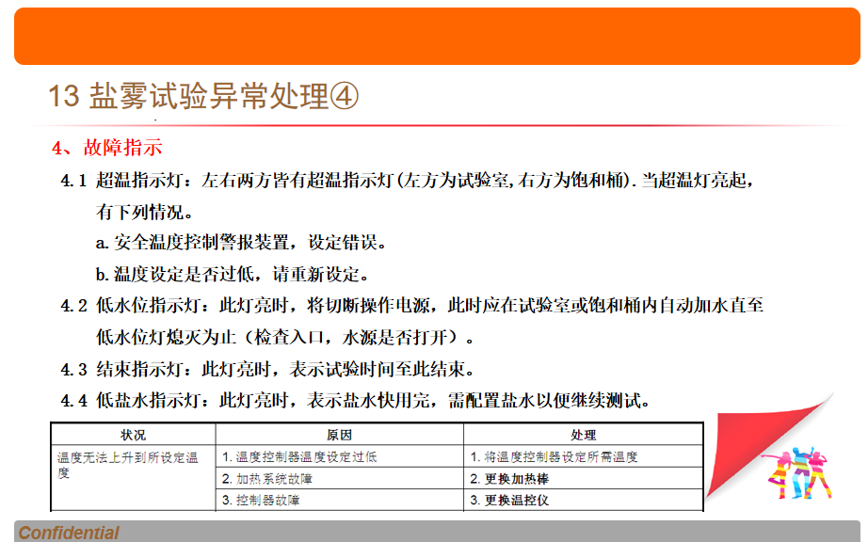Select the 原因 table column header
The image size is (868, 542).
click(339, 436)
